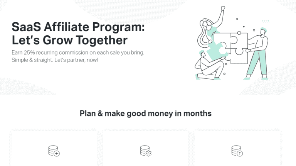Viewport: 296px width, 166px height.
Task: Click the top-left white puzzle piece
Action: [x=223, y=40]
